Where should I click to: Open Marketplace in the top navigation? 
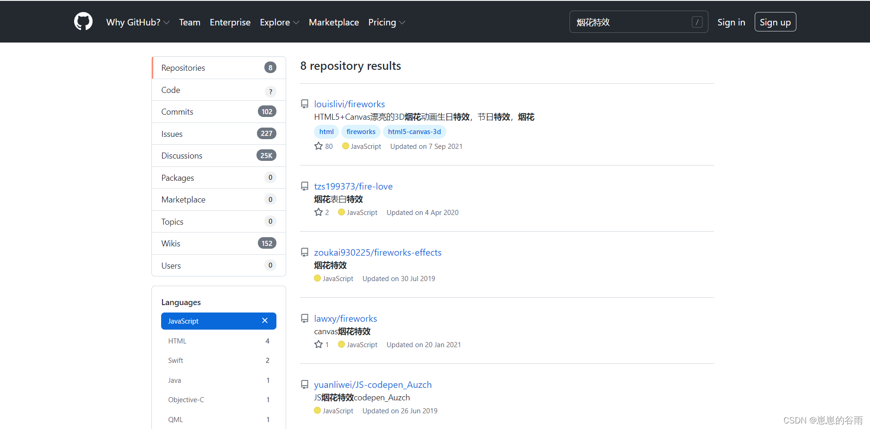coord(334,22)
